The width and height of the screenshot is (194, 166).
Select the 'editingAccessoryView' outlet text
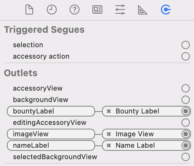[49, 123]
